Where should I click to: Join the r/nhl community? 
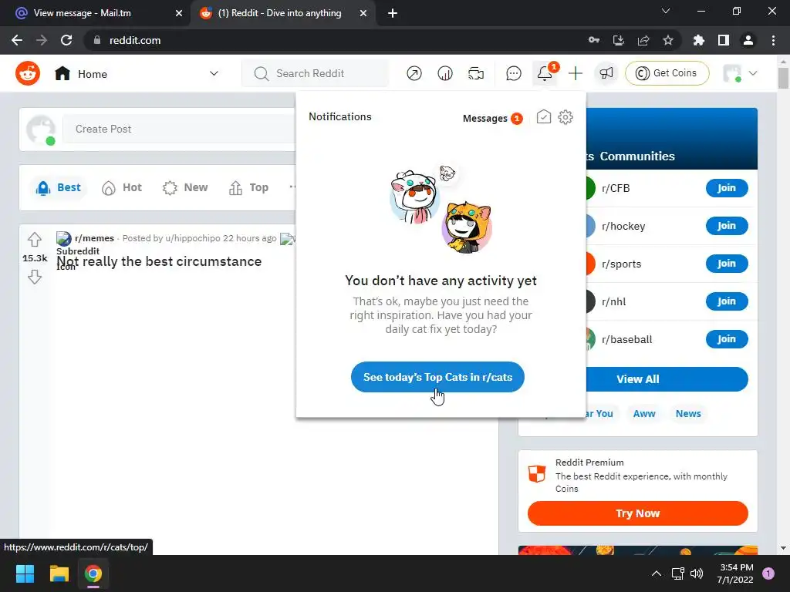coord(727,301)
